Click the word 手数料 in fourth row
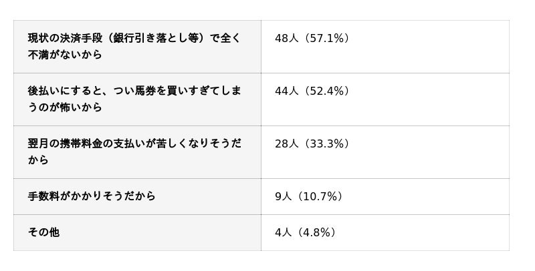The image size is (535, 271). (x=43, y=196)
